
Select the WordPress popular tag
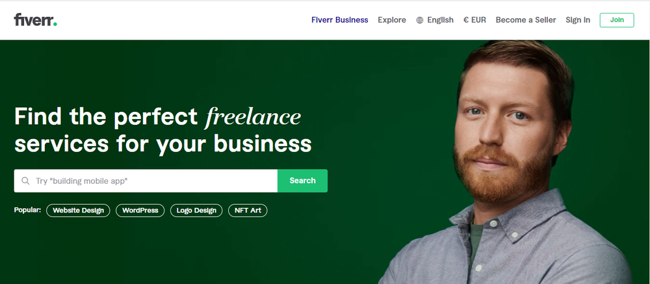click(140, 210)
